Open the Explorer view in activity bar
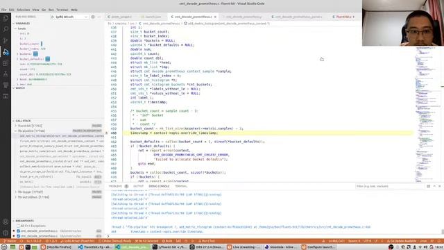Image resolution: width=444 pixels, height=250 pixels. click(6, 19)
